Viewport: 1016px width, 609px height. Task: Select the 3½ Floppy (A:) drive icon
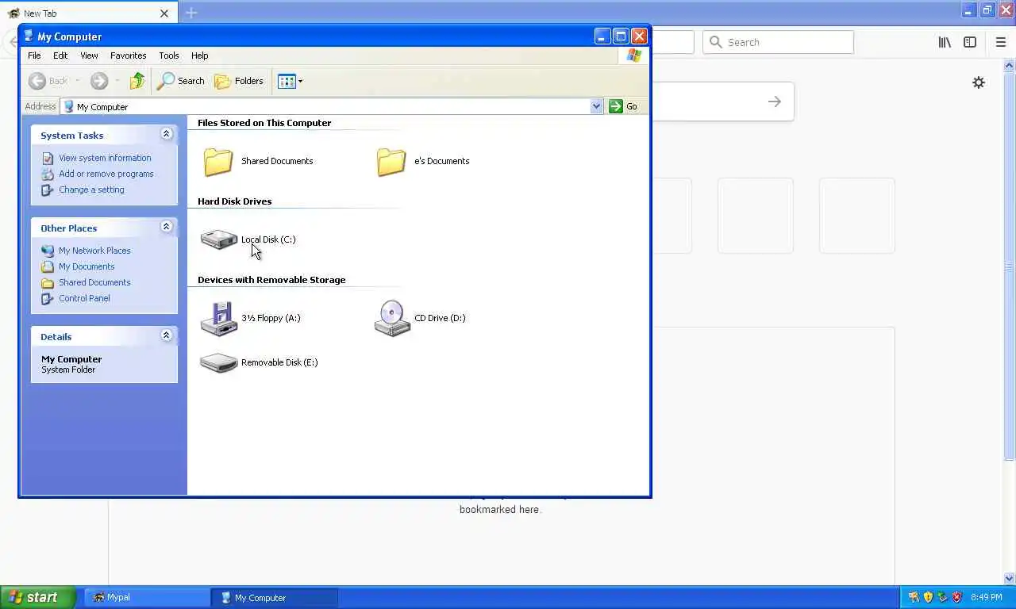[x=219, y=318]
